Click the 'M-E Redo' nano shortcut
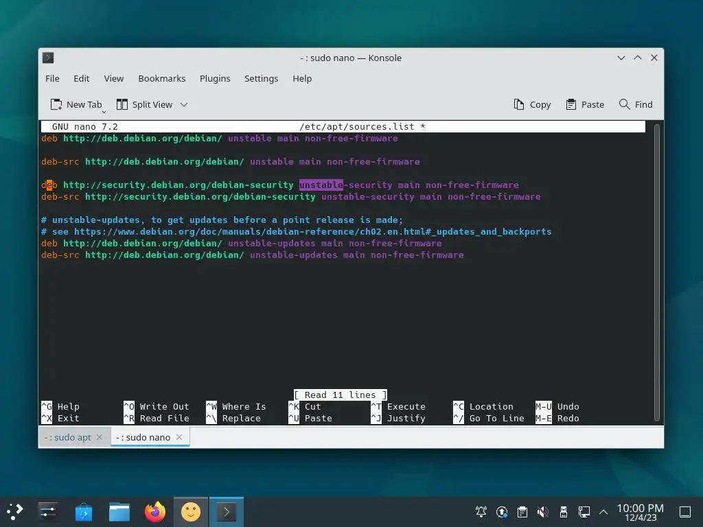703x527 pixels. 557,418
